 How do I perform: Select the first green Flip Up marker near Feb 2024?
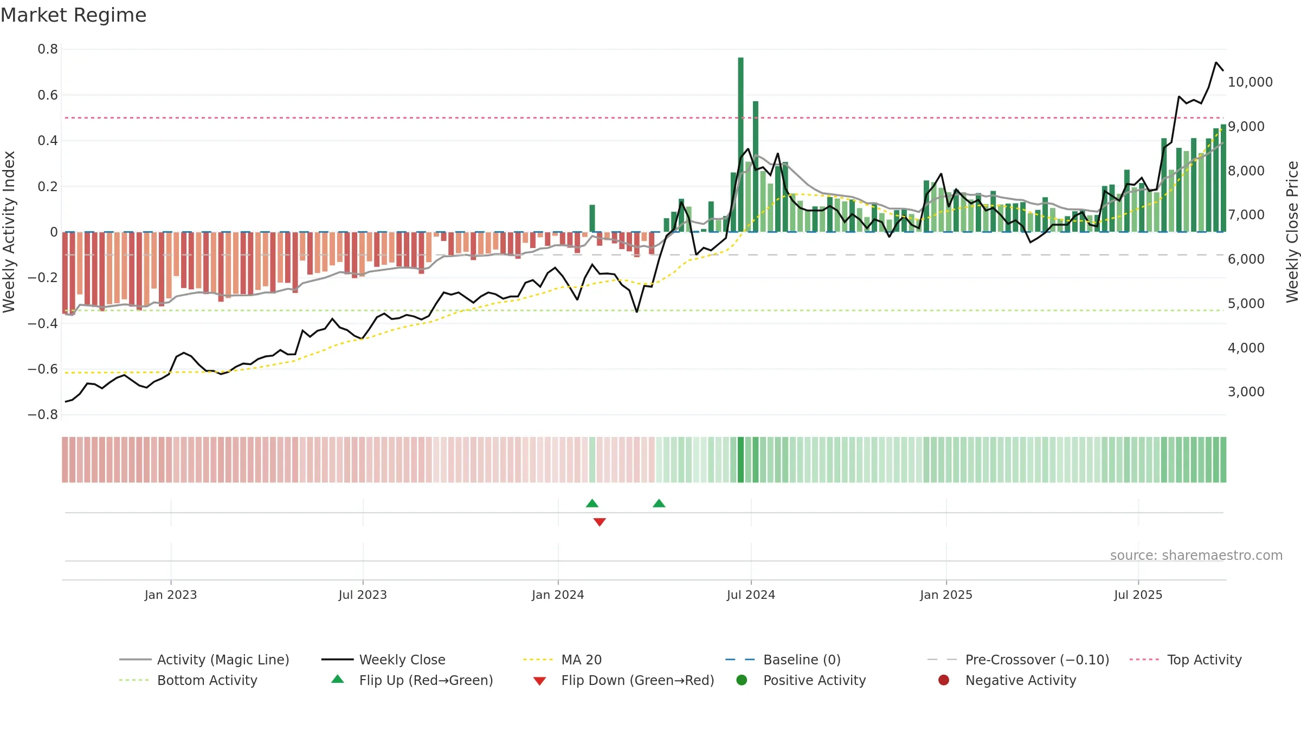click(592, 504)
